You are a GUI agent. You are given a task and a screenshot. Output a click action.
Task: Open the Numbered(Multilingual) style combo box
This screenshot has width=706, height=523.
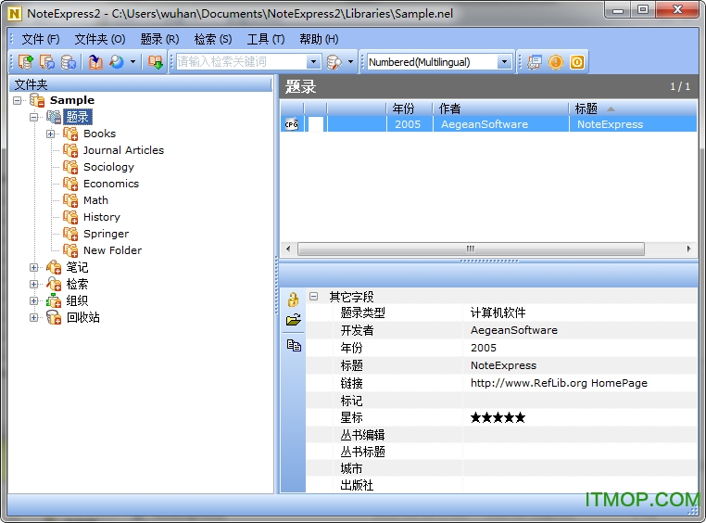pos(440,62)
